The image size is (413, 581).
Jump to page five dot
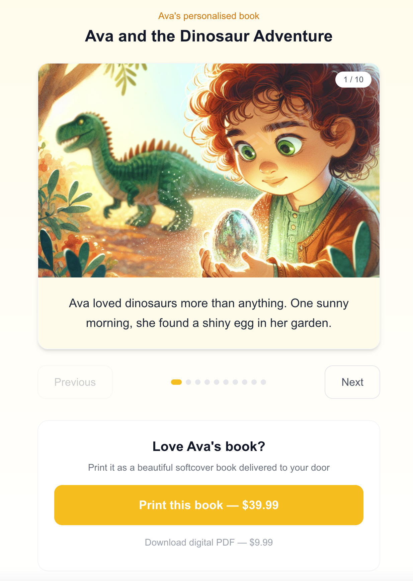coord(217,382)
